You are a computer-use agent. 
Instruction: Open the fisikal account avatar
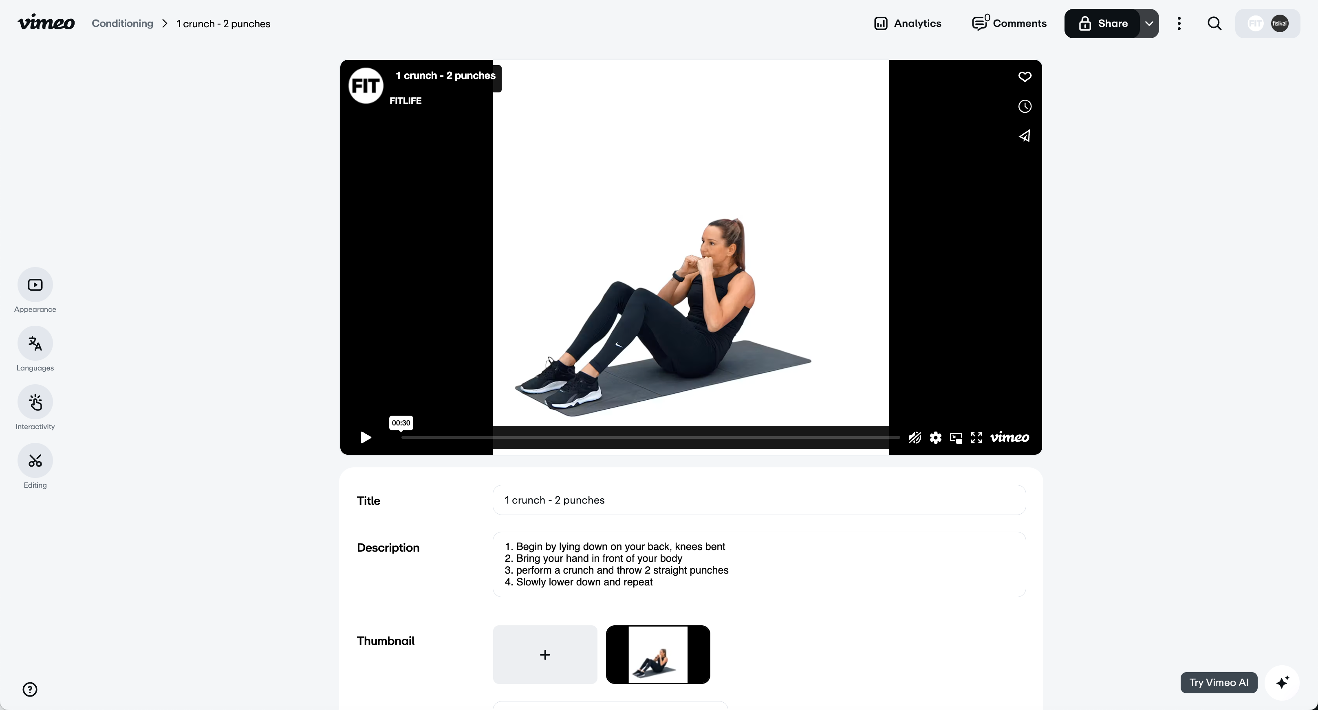(1280, 24)
